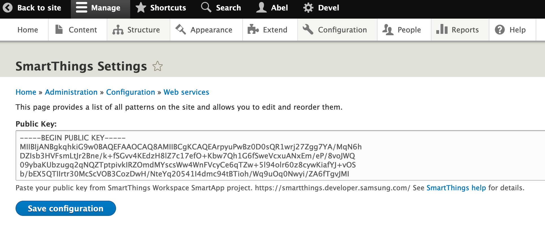Toggle the Manage hamburger menu icon

pos(82,8)
